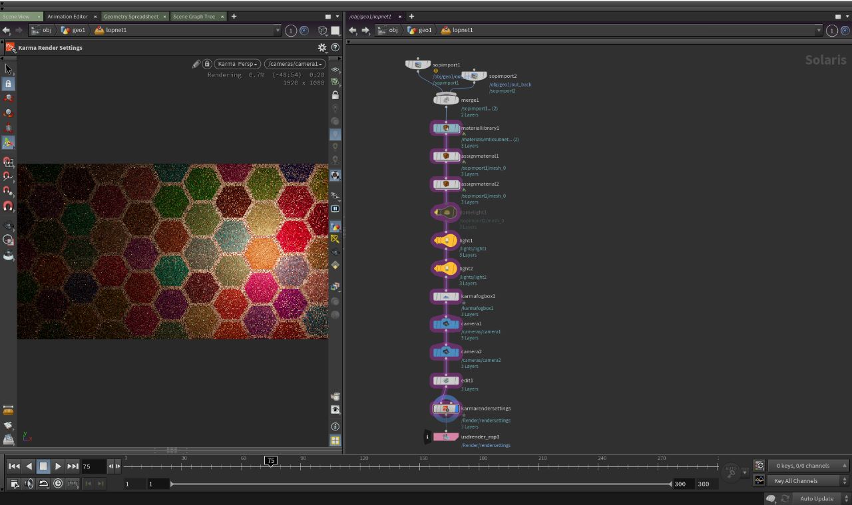Click the timeline frame 75 marker

coord(270,460)
